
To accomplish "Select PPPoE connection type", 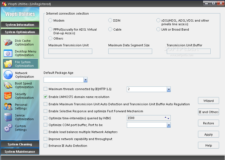I will tap(50, 29).
